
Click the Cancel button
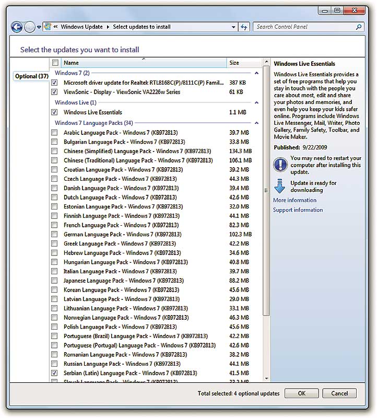(339, 393)
